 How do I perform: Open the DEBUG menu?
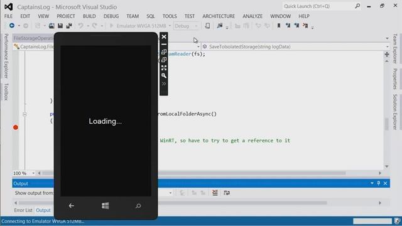tap(111, 16)
